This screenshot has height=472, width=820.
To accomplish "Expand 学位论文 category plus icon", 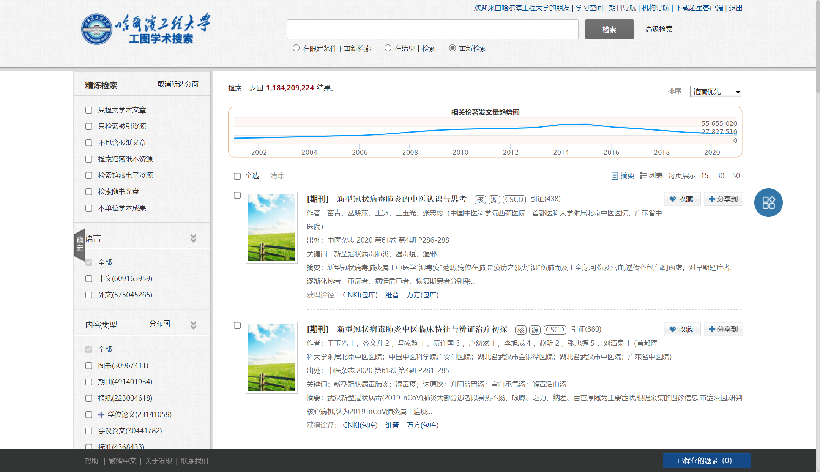I will pyautogui.click(x=101, y=415).
